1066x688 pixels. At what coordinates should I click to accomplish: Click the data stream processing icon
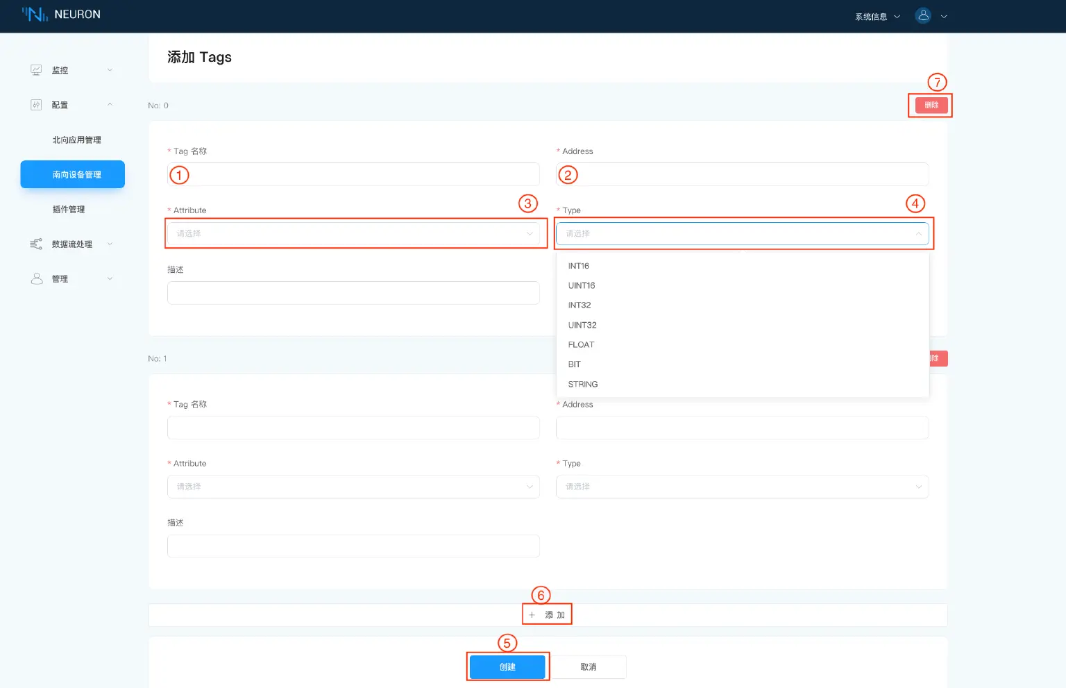click(x=36, y=244)
